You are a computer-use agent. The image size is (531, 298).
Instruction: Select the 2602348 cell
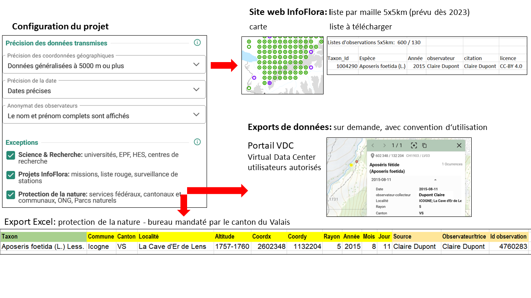[269, 247]
